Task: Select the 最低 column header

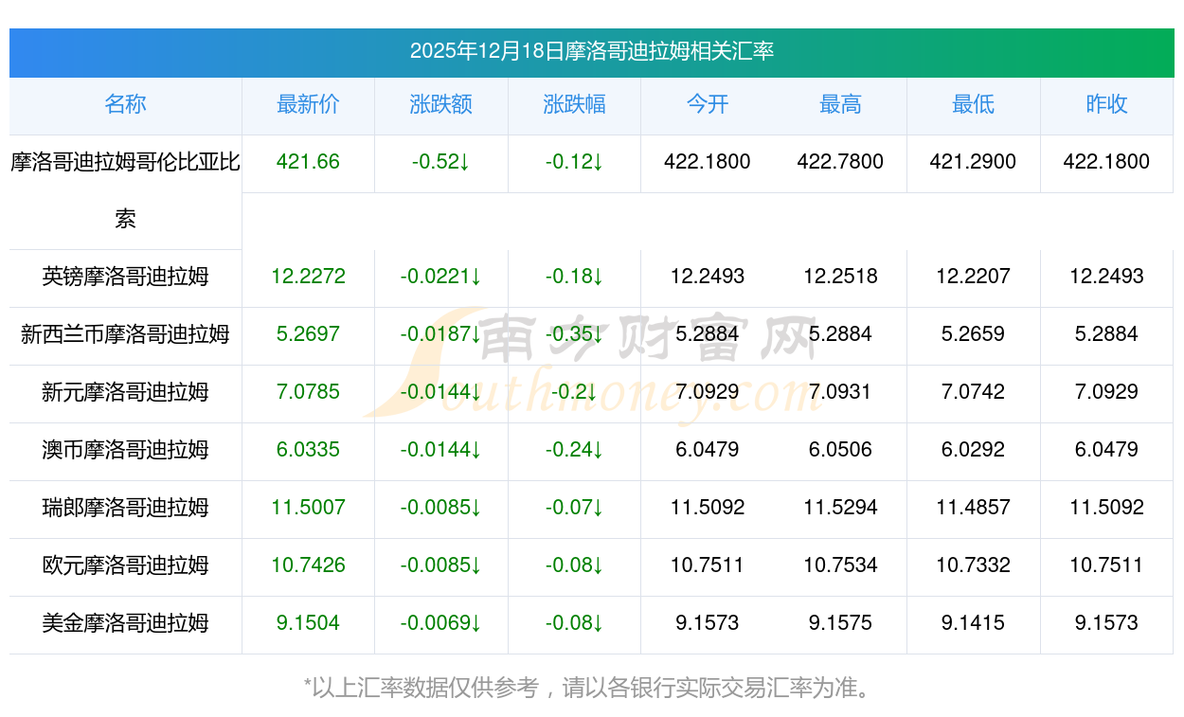Action: point(973,105)
